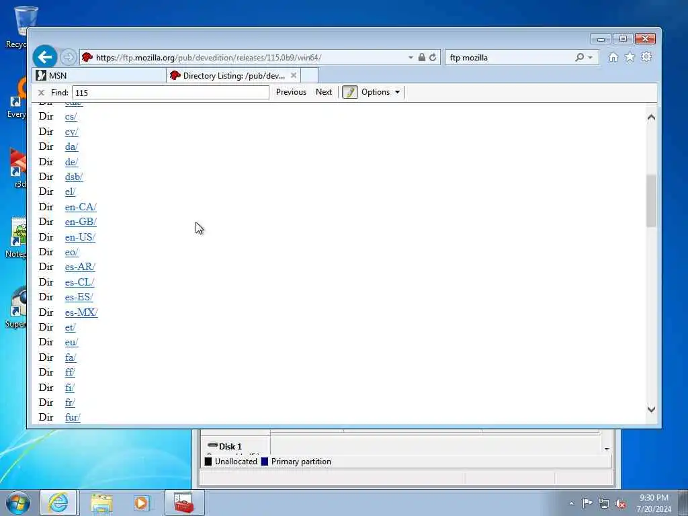Image resolution: width=688 pixels, height=516 pixels.
Task: Click Next in the Find bar
Action: click(324, 92)
